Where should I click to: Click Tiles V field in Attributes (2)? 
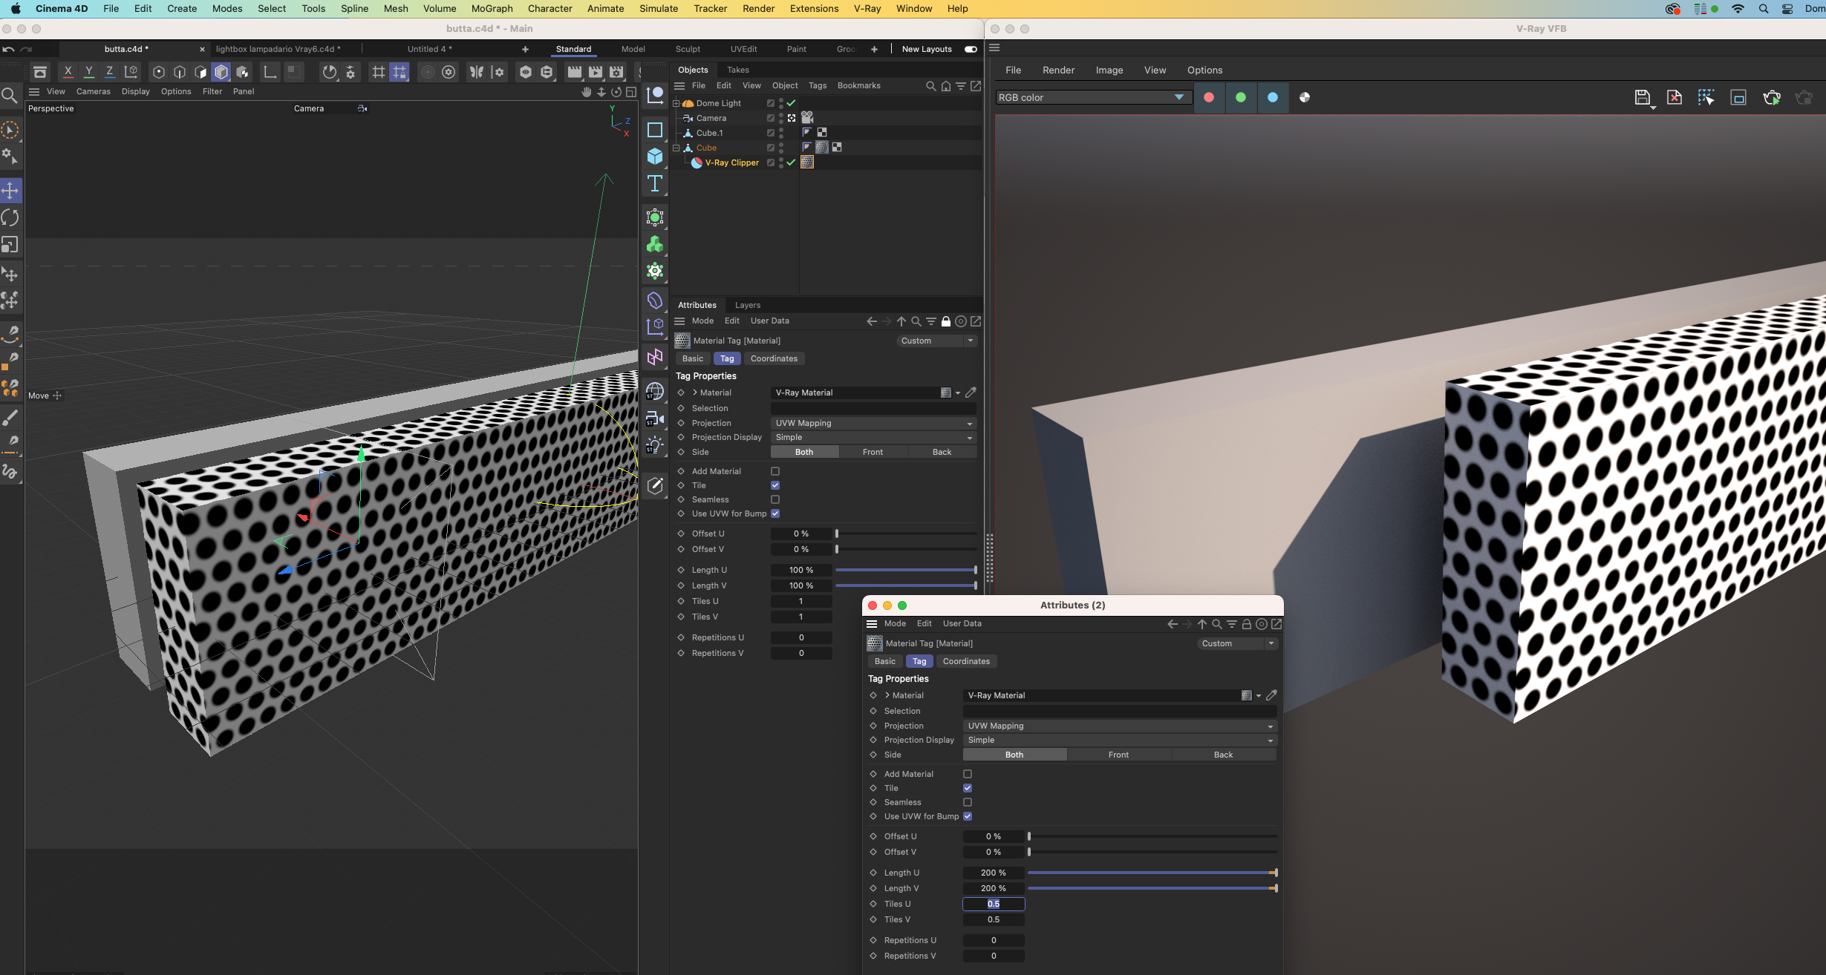click(x=993, y=919)
